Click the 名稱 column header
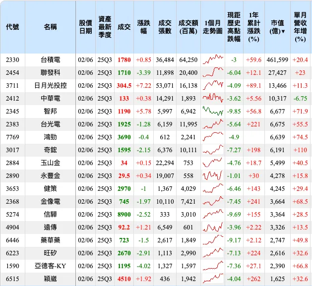This screenshot has width=312, height=286. point(50,27)
